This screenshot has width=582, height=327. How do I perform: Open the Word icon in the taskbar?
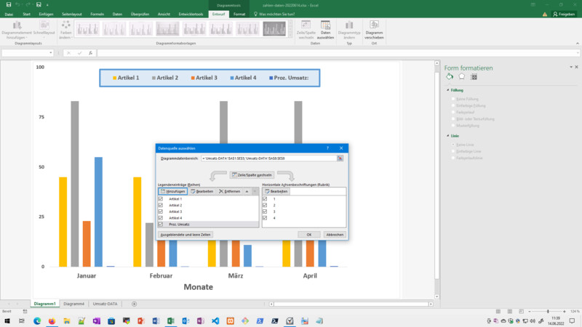156,321
